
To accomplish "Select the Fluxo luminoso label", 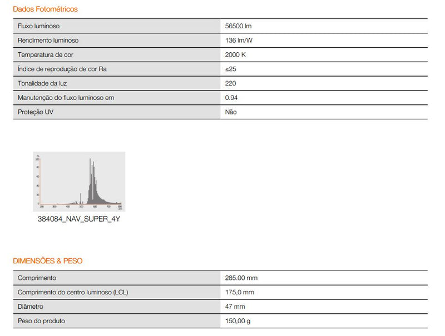I will click(x=38, y=26).
